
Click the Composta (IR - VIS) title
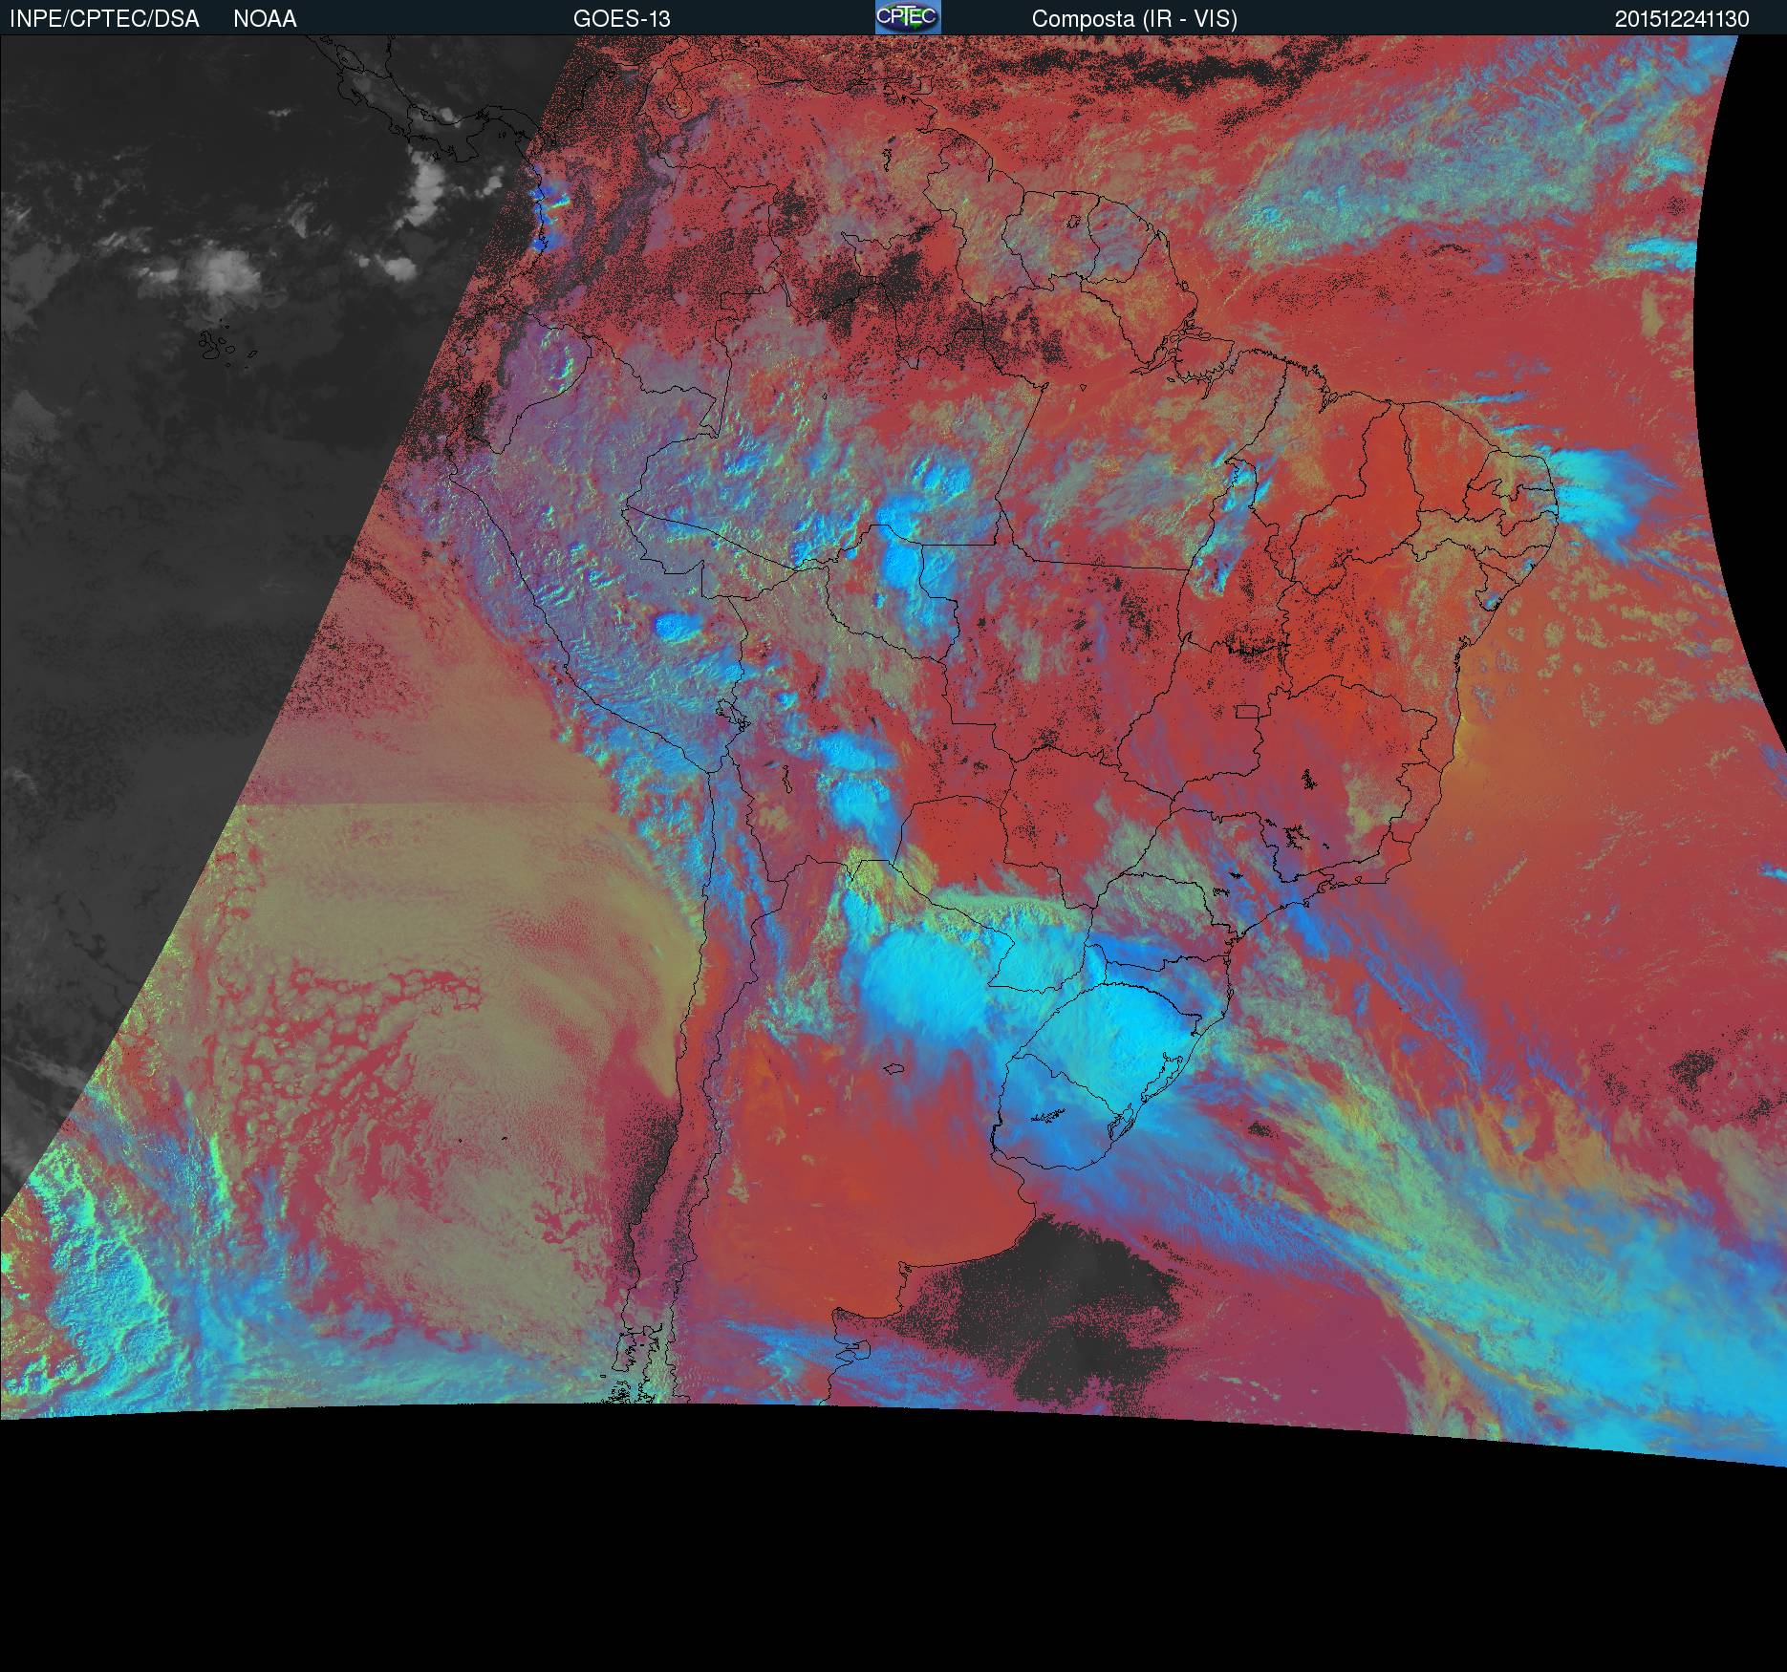point(1134,19)
